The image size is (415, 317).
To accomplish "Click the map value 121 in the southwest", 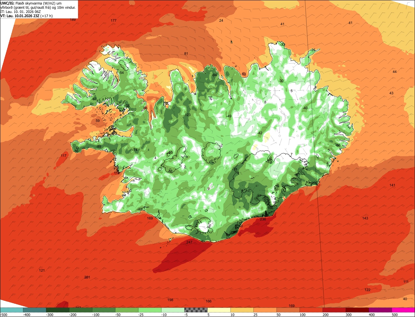I will pos(42,270).
